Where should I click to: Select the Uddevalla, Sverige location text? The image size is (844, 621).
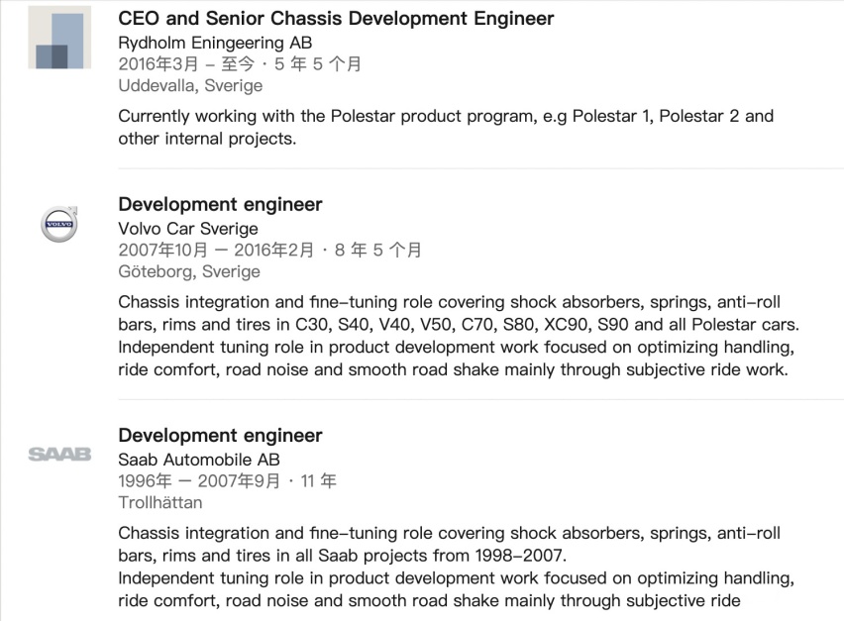pos(190,85)
